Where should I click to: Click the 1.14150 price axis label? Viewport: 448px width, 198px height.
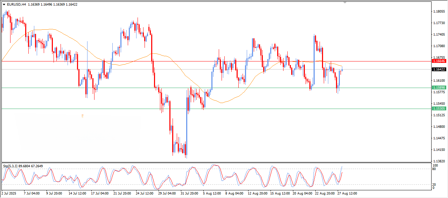(x=439, y=150)
